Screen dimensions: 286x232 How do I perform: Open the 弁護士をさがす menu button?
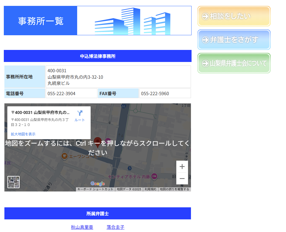pyautogui.click(x=234, y=40)
